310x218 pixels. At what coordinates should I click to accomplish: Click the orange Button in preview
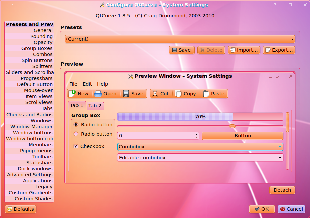click(243, 136)
